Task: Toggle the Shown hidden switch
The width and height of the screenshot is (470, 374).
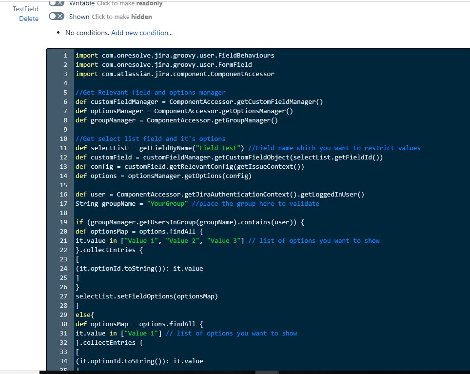Action: tap(57, 16)
